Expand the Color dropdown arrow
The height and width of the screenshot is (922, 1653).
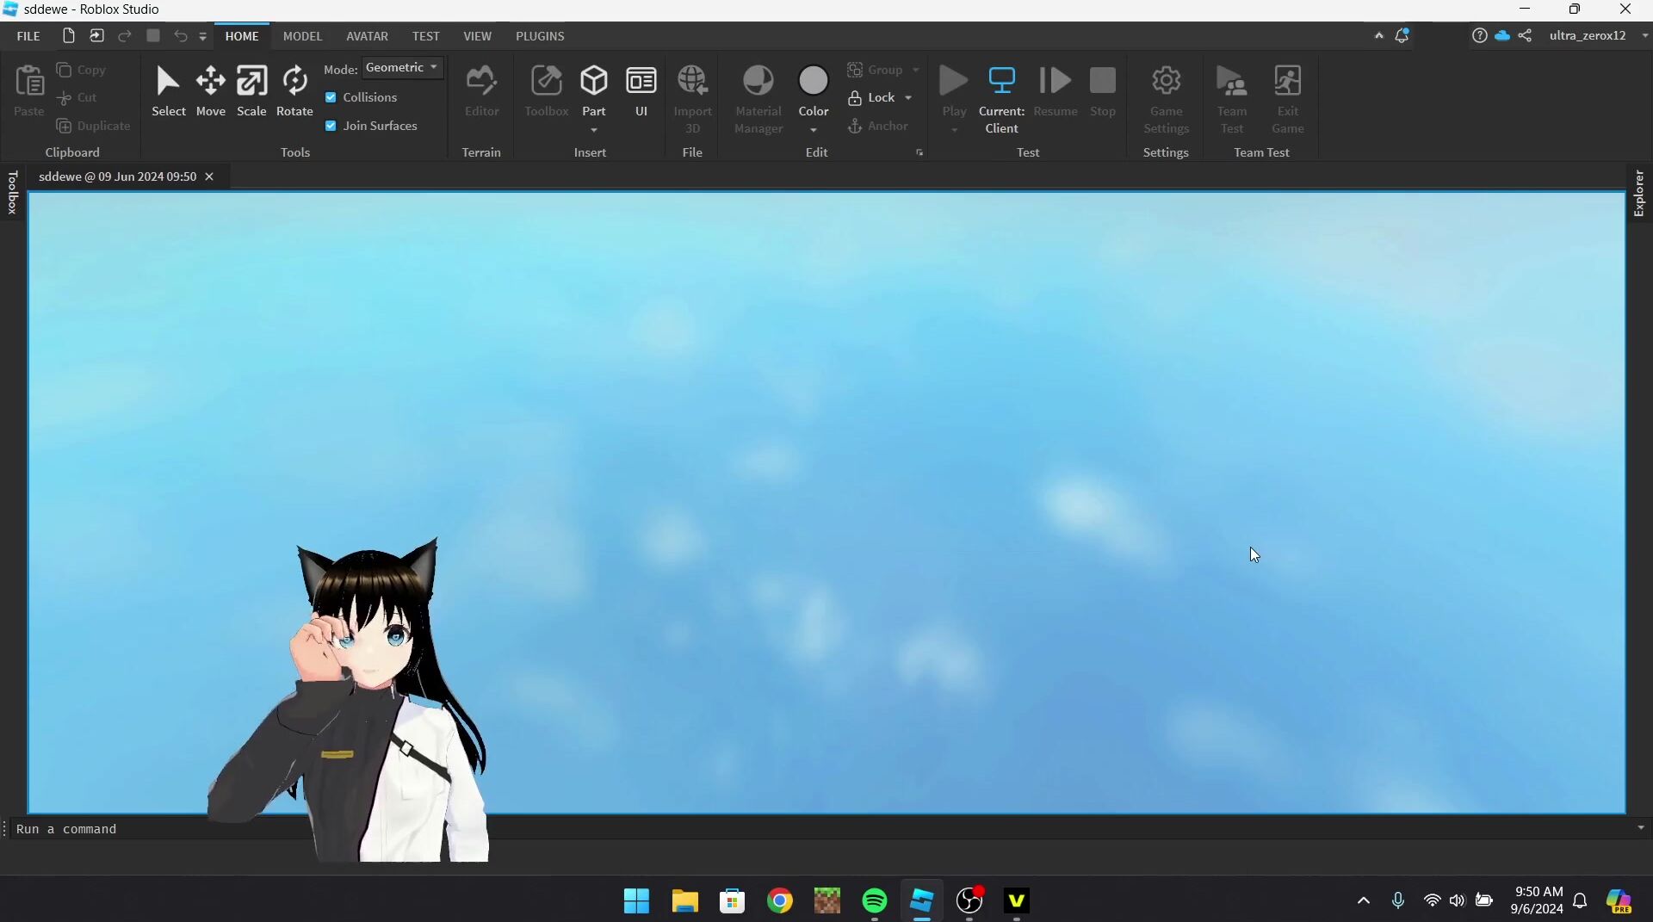click(x=813, y=130)
